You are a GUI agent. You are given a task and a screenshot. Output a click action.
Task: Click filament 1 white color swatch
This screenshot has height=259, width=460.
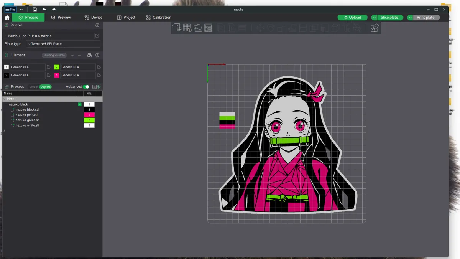click(x=6, y=67)
